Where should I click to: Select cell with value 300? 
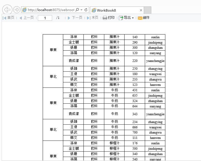(135, 48)
